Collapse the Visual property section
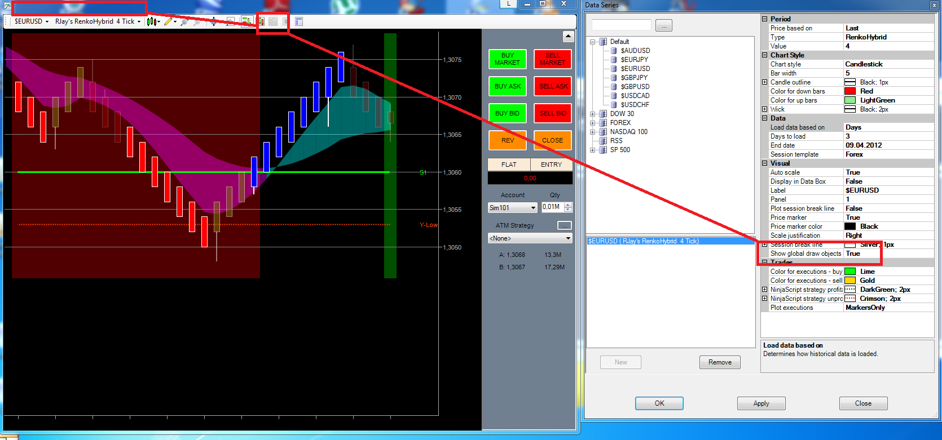This screenshot has width=942, height=440. click(765, 163)
